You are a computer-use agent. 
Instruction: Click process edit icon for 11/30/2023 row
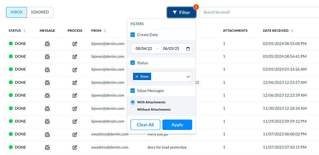pos(75,109)
